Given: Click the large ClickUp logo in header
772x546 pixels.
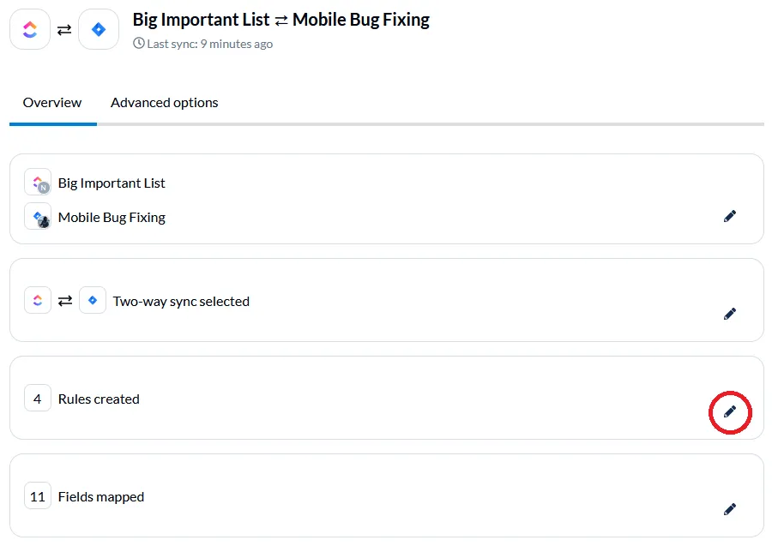Looking at the screenshot, I should coord(30,30).
